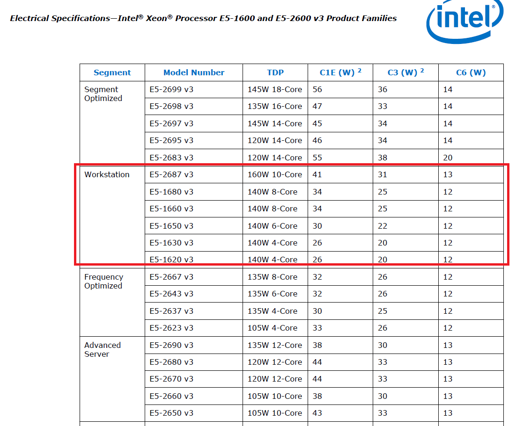Click the C6 (W) column header

tap(471, 72)
